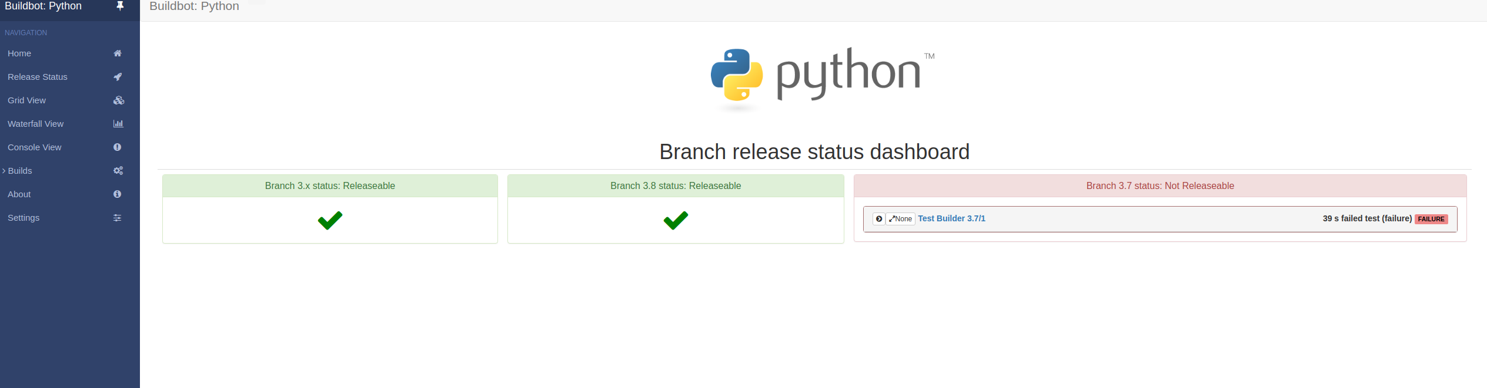
Task: Expand the Builds submenu chevron
Action: coord(4,171)
